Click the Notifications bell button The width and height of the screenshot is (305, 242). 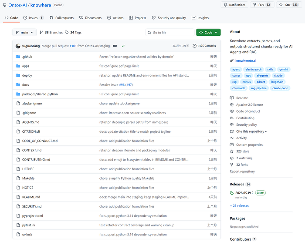234,5
